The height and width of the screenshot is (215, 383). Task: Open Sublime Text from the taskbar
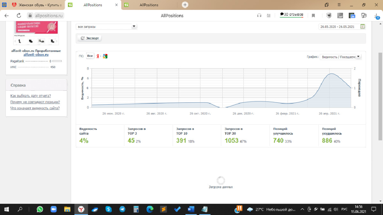163,209
